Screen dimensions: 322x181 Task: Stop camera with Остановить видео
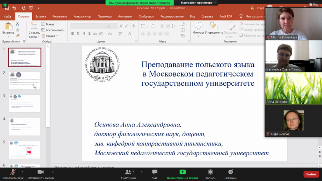click(40, 172)
